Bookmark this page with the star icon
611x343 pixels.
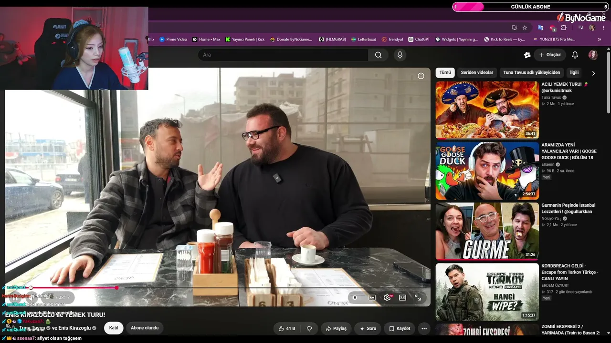(x=525, y=28)
